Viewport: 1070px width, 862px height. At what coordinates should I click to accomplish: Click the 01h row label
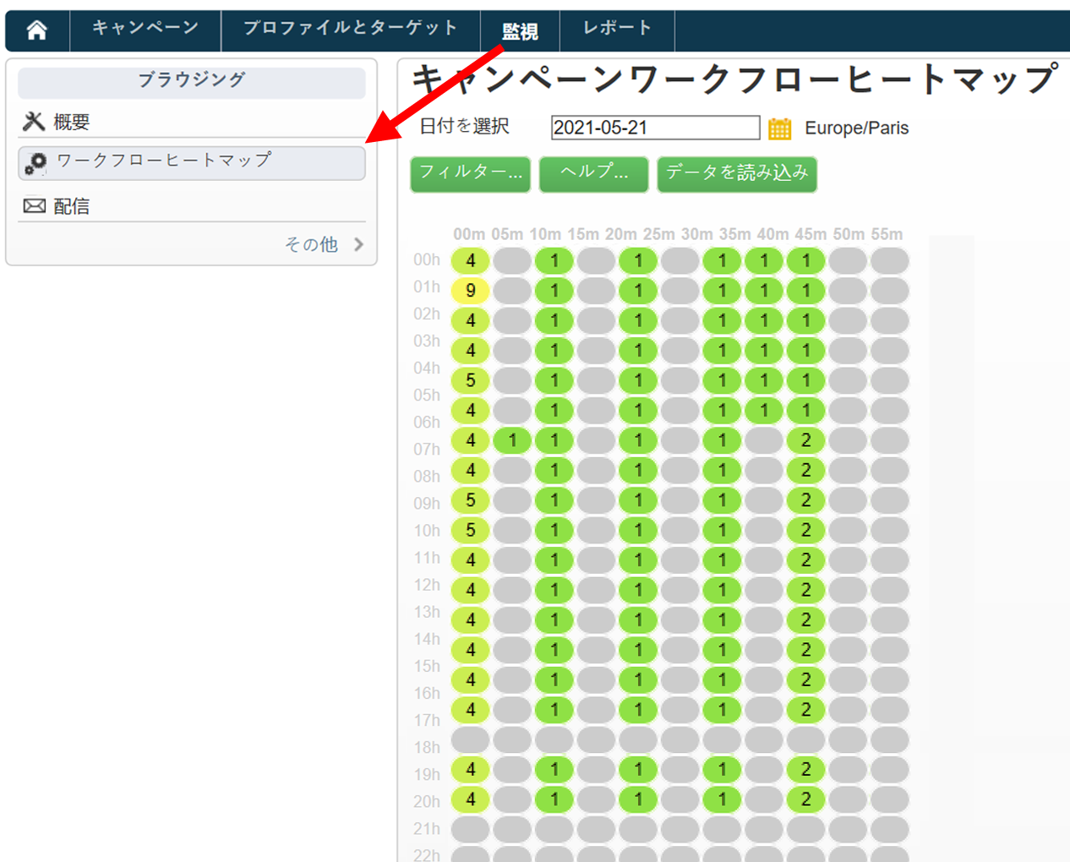[x=427, y=286]
